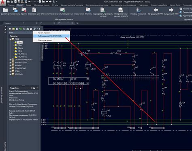
Task: Switch to the Схема ribbon tab
Action: tap(28, 5)
